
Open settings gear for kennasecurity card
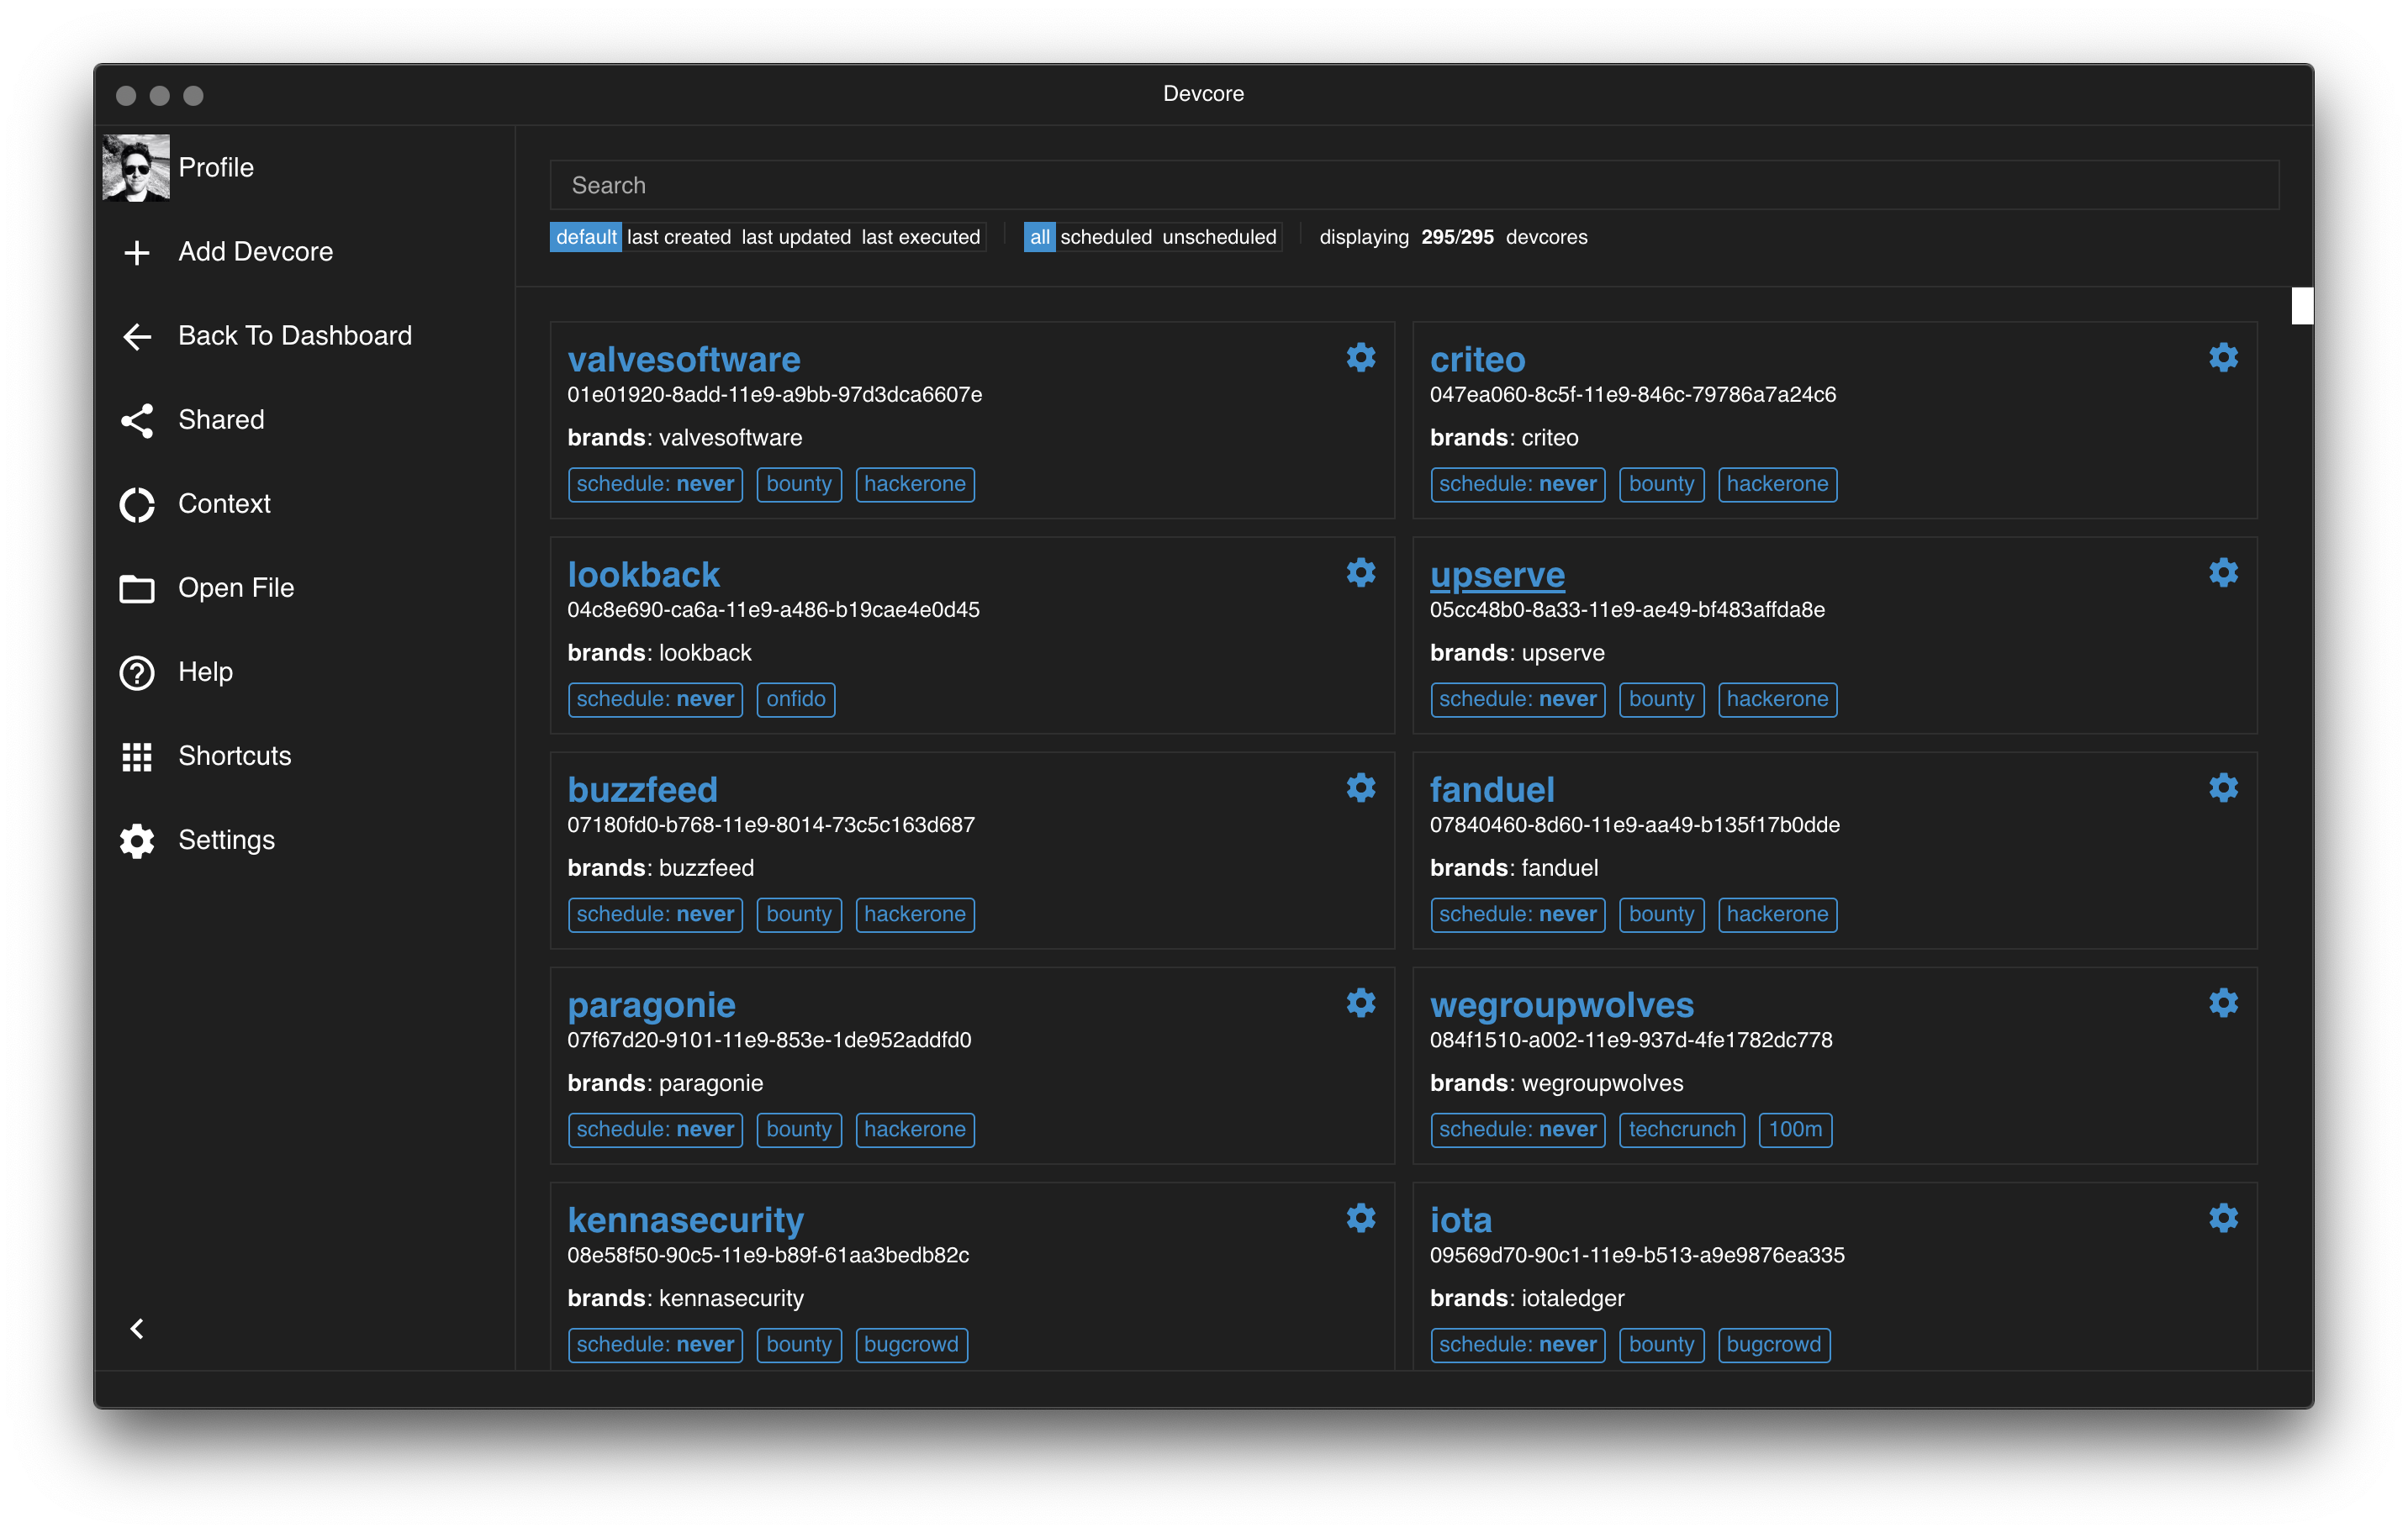pyautogui.click(x=1360, y=1217)
